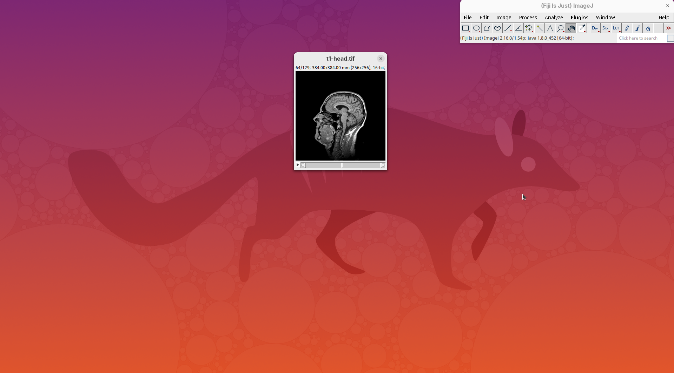Screen dimensions: 674x373
Task: Select the Rectangle selection tool
Action: 466,28
